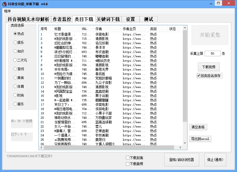Click the 清空表格 button
The height and width of the screenshot is (172, 237).
198,127
